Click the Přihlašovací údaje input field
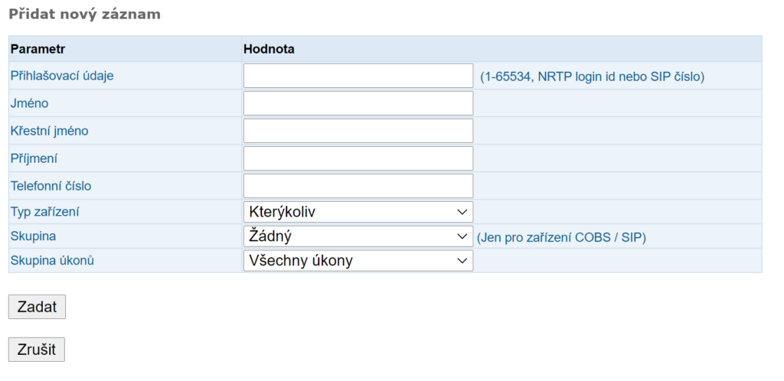Screen dimensions: 784x381 click(358, 76)
